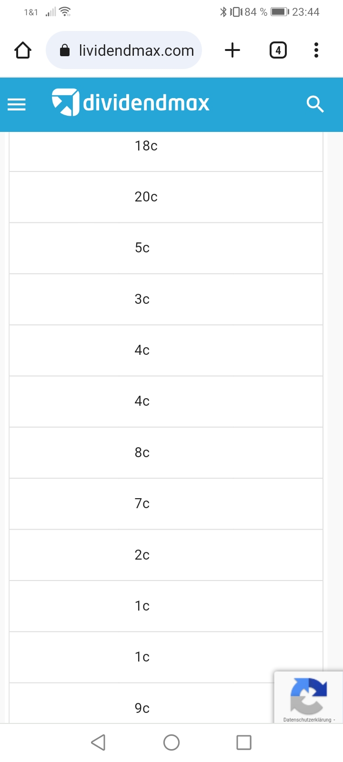Open the browser three-dot menu
Screen dimensions: 343x762
click(316, 50)
